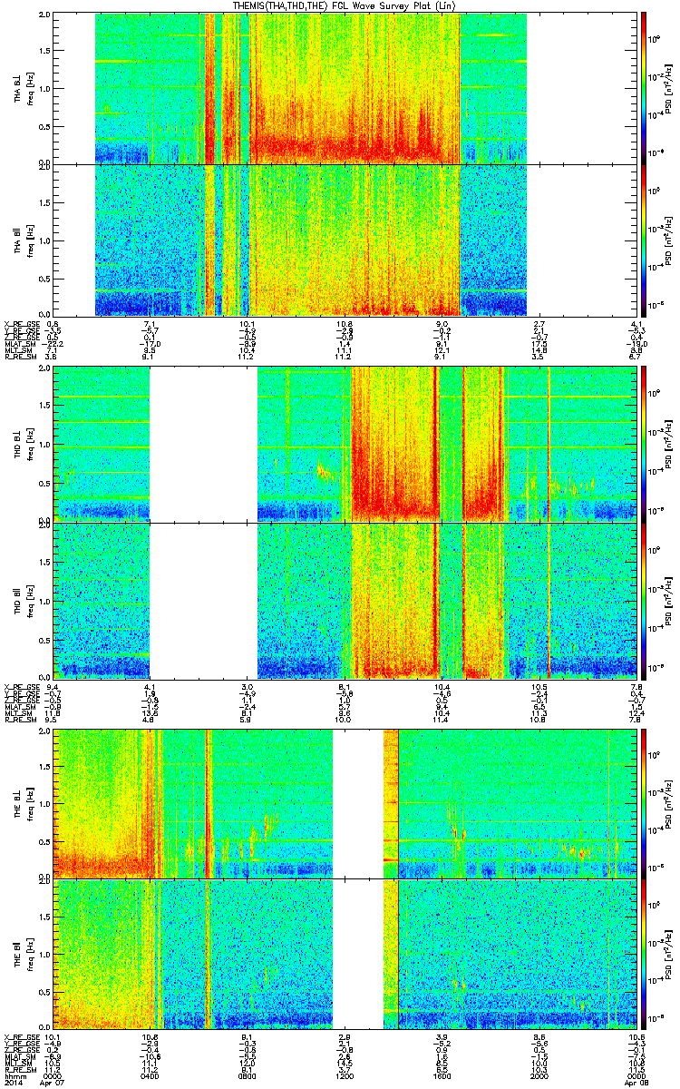This screenshot has height=1089, width=680.
Task: Click the '1.5' frequency tick on THE BL panel
Action: (x=44, y=767)
